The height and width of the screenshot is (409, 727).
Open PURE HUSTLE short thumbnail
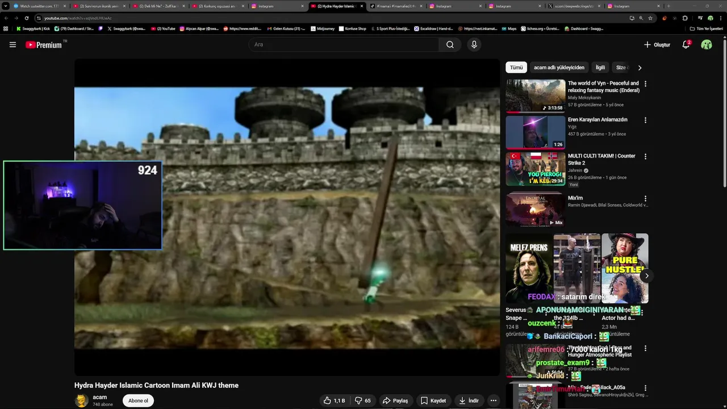(x=625, y=268)
